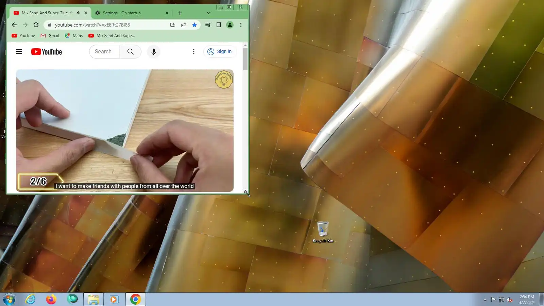Click the page vertical scrollbar thumb

point(245,59)
